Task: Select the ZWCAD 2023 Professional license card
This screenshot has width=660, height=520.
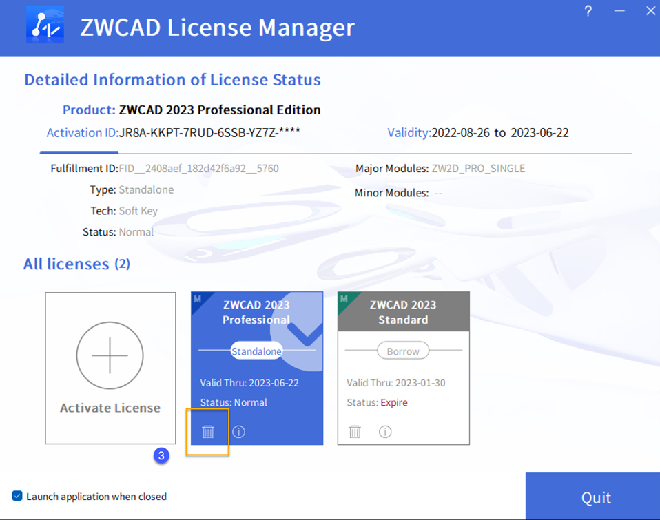Action: [257, 368]
